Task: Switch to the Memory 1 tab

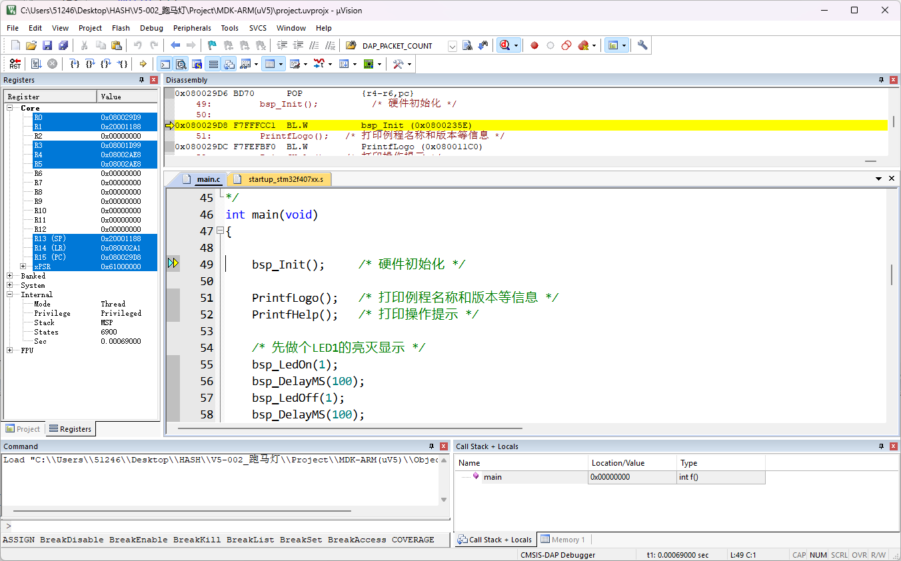Action: 567,540
